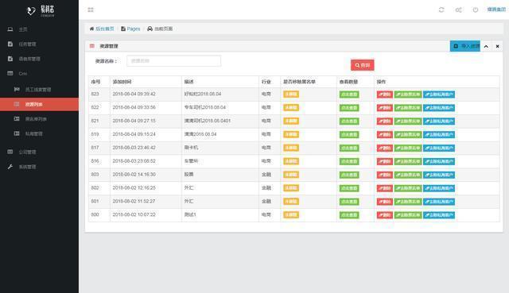Click the car icon in breadcrumb
The height and width of the screenshot is (293, 509).
click(150, 29)
